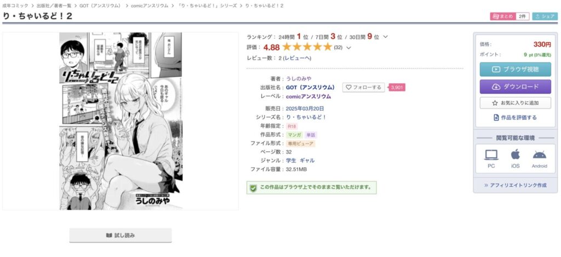Expand the ranking details chevron
Image resolution: width=561 pixels, height=257 pixels.
pyautogui.click(x=385, y=37)
